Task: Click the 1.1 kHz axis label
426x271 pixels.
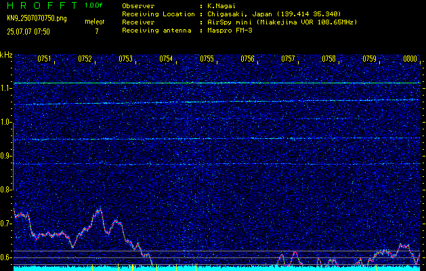Action: point(5,88)
